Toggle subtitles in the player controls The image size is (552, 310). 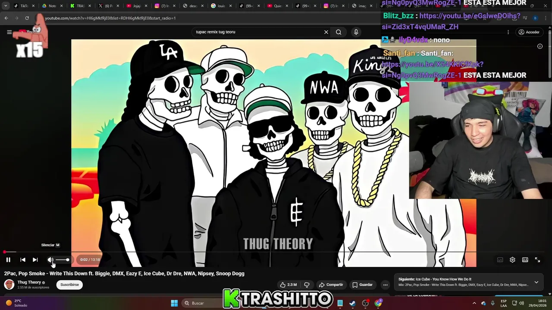click(x=500, y=260)
